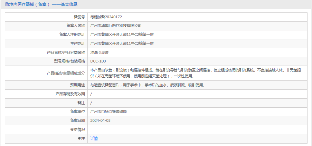312x146 pixels.
Task: Click the bulb icon next to 注
Action: [x=79, y=138]
